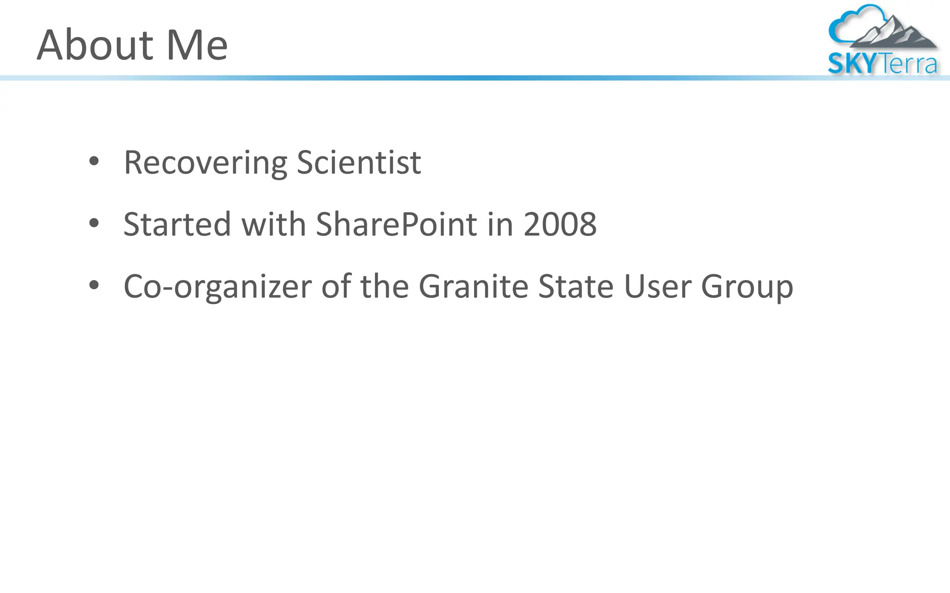Click the word Started in second bullet

click(x=177, y=224)
